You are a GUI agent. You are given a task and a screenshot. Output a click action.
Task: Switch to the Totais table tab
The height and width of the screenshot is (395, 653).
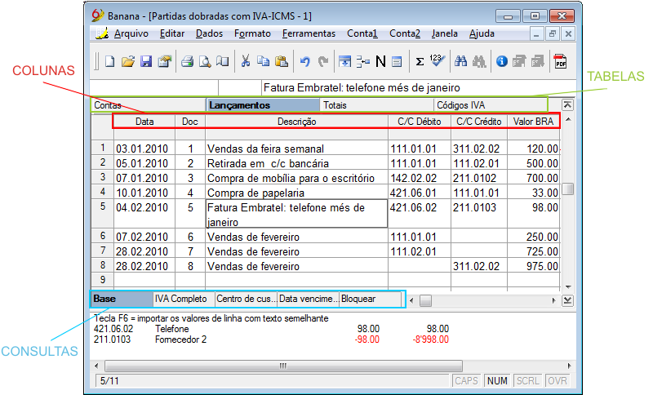[x=376, y=105]
